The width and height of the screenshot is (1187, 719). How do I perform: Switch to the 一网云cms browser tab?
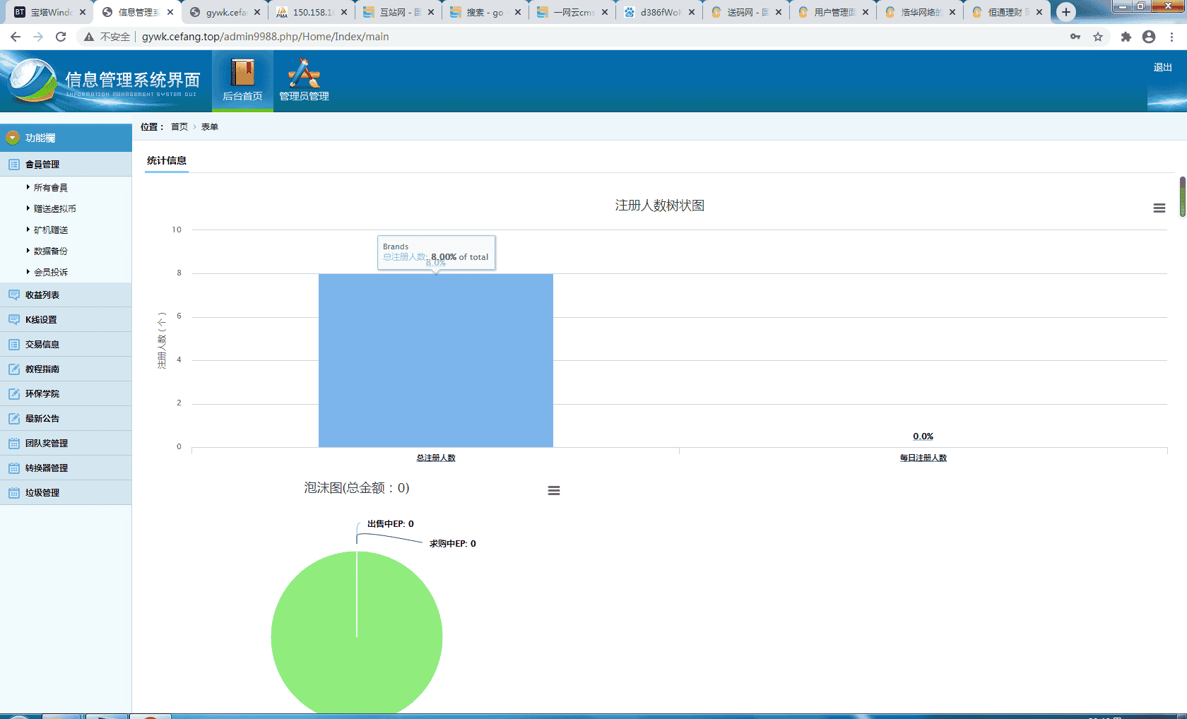(572, 12)
